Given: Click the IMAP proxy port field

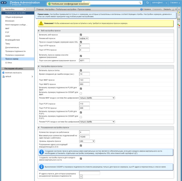Looking at the screenshot, I should tap(84, 80).
